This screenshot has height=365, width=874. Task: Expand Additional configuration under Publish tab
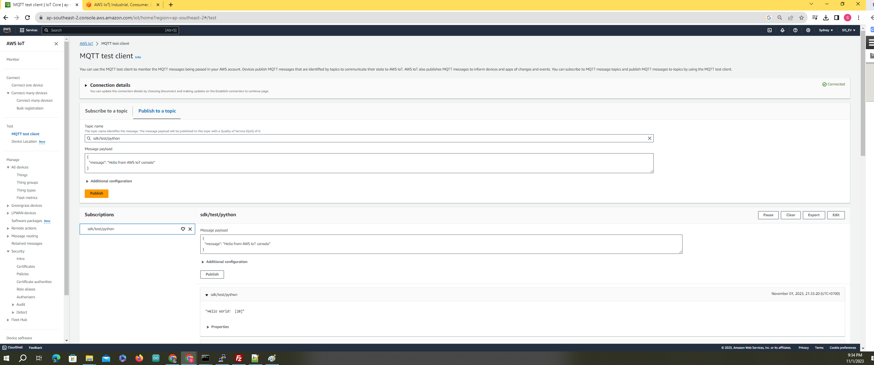pyautogui.click(x=109, y=181)
